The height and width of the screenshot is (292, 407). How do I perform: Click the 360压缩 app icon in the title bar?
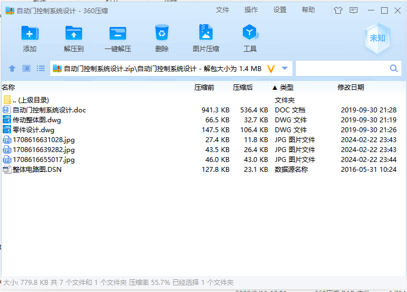point(9,10)
